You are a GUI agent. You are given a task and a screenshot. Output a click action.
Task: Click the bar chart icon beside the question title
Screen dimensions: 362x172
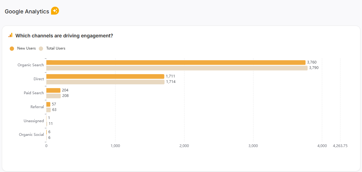10,35
